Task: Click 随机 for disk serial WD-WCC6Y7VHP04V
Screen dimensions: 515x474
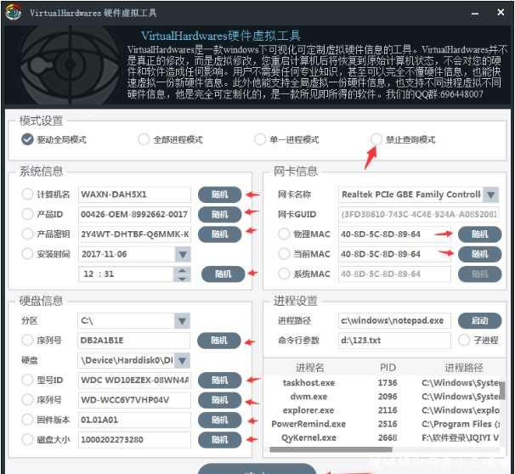Action: pos(220,400)
